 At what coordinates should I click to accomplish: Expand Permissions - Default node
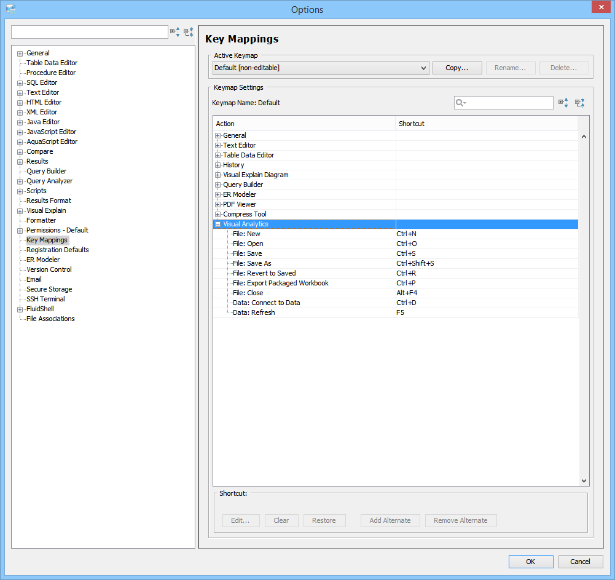pos(20,231)
